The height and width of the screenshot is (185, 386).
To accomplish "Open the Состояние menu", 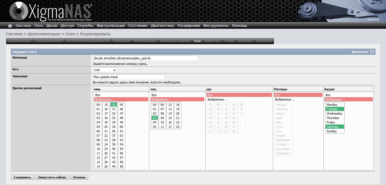I will (x=138, y=26).
